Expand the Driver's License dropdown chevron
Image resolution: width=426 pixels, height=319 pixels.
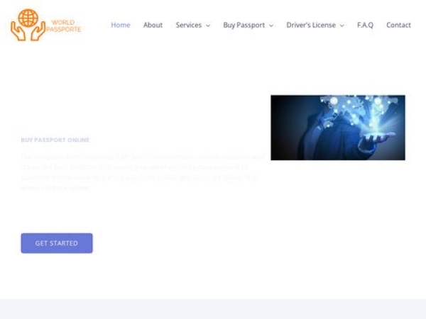click(x=342, y=26)
